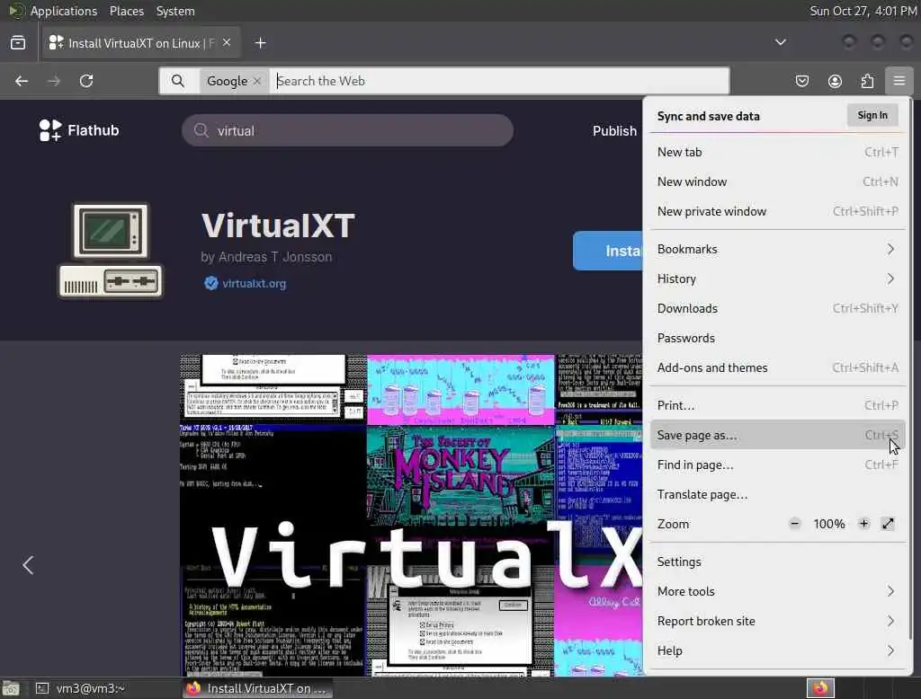The height and width of the screenshot is (699, 921).
Task: Click the Firefox tray icon in bottom panel
Action: [820, 688]
